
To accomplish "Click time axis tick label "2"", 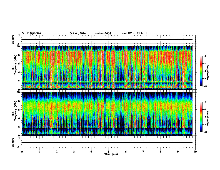I will 57,152.
